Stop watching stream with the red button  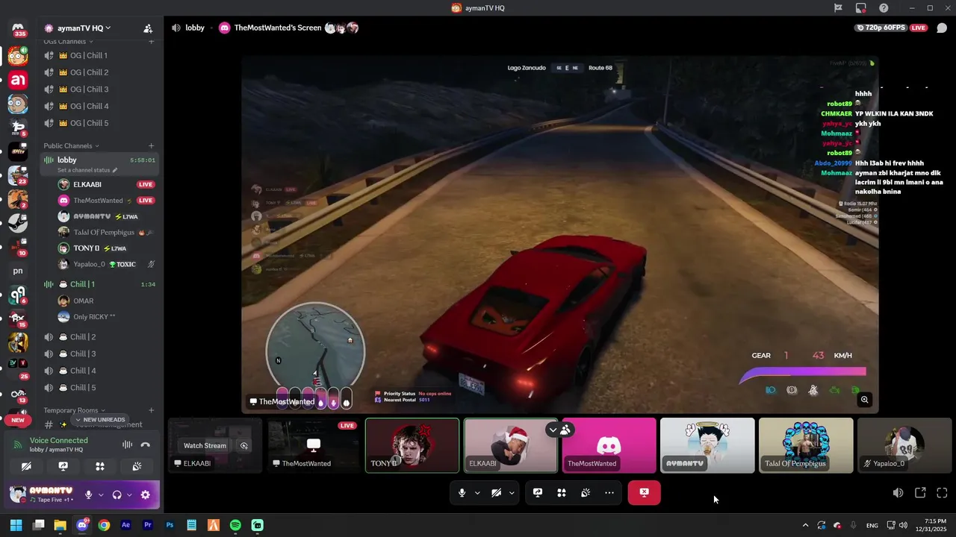(x=645, y=493)
